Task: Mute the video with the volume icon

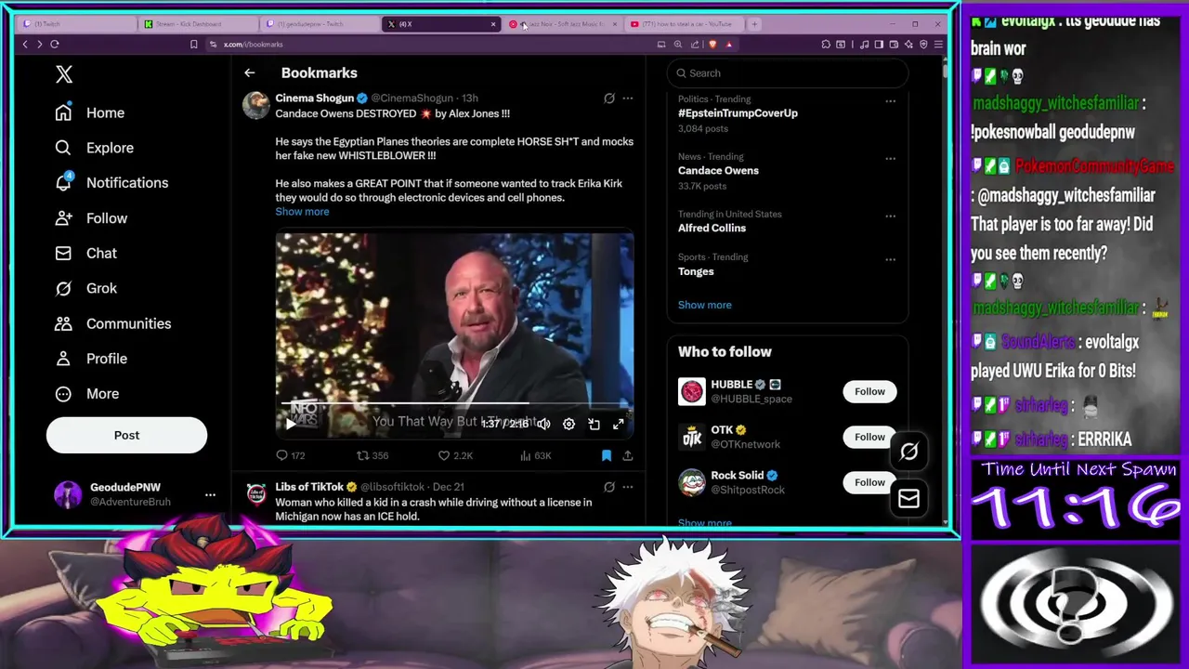Action: [543, 424]
